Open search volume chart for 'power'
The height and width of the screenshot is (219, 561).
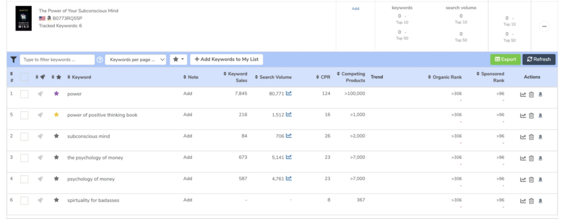click(x=289, y=93)
